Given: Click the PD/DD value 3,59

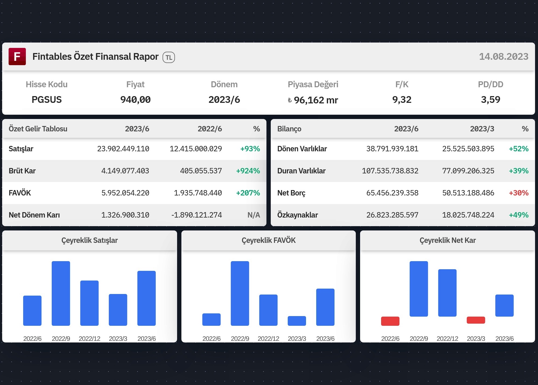Looking at the screenshot, I should pyautogui.click(x=491, y=100).
